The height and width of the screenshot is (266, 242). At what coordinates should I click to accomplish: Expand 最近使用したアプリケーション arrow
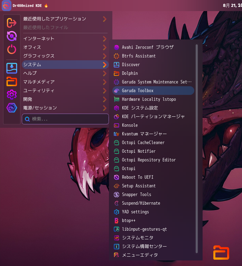[x=105, y=19]
